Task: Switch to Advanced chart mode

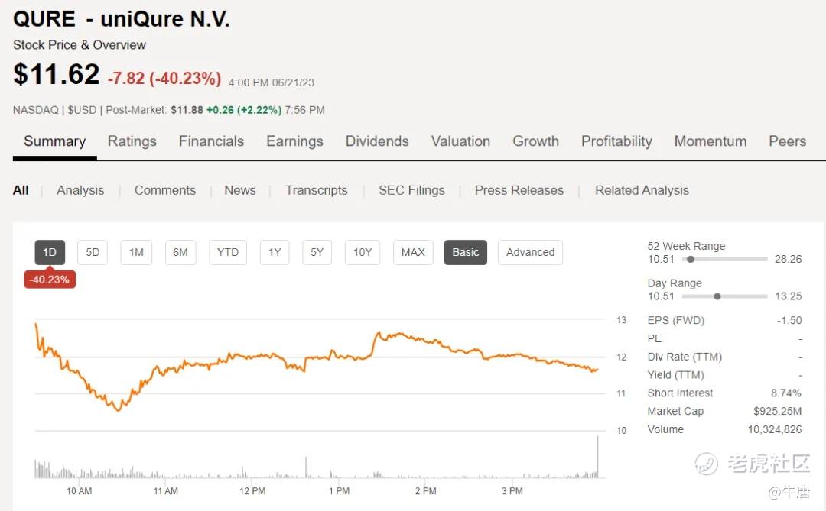Action: 530,252
